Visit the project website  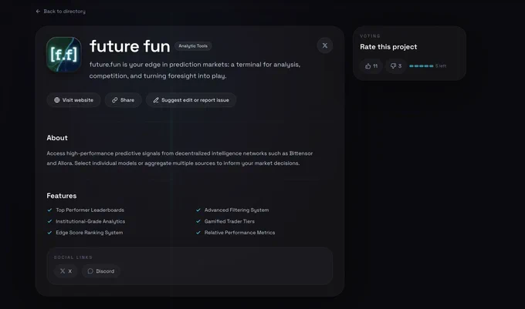click(x=73, y=100)
